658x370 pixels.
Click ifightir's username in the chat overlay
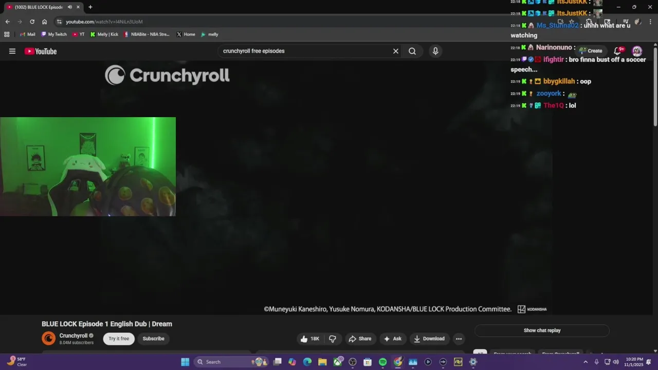point(554,59)
